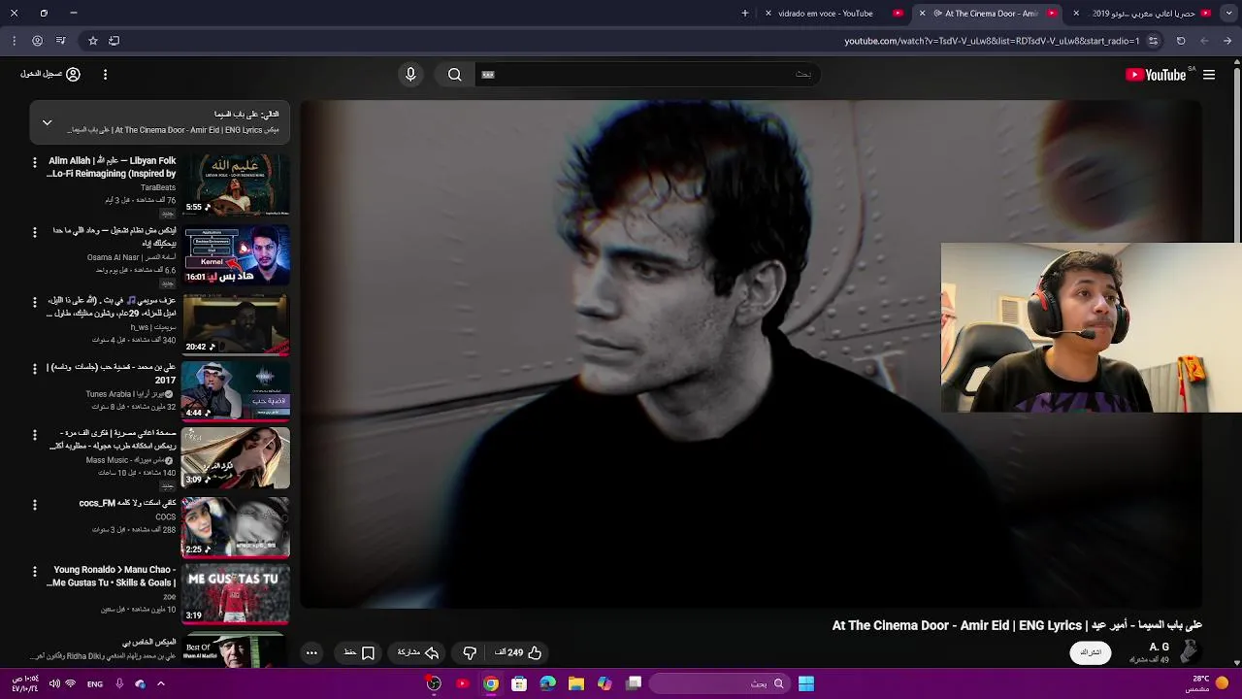Open the Best Of thumbnail at list bottom

click(236, 649)
